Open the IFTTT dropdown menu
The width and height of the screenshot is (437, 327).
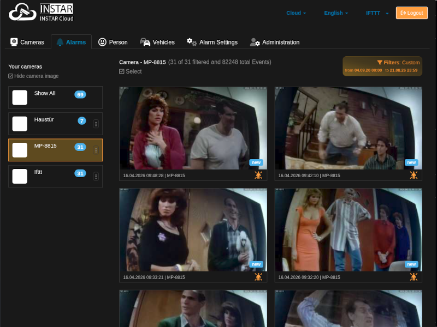(377, 13)
